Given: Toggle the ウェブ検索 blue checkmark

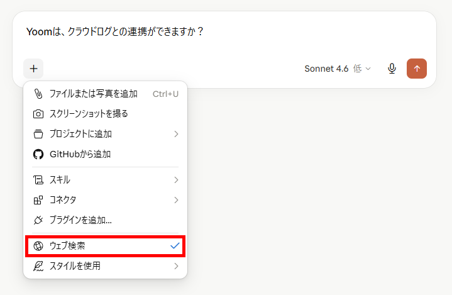Looking at the screenshot, I should coord(175,246).
